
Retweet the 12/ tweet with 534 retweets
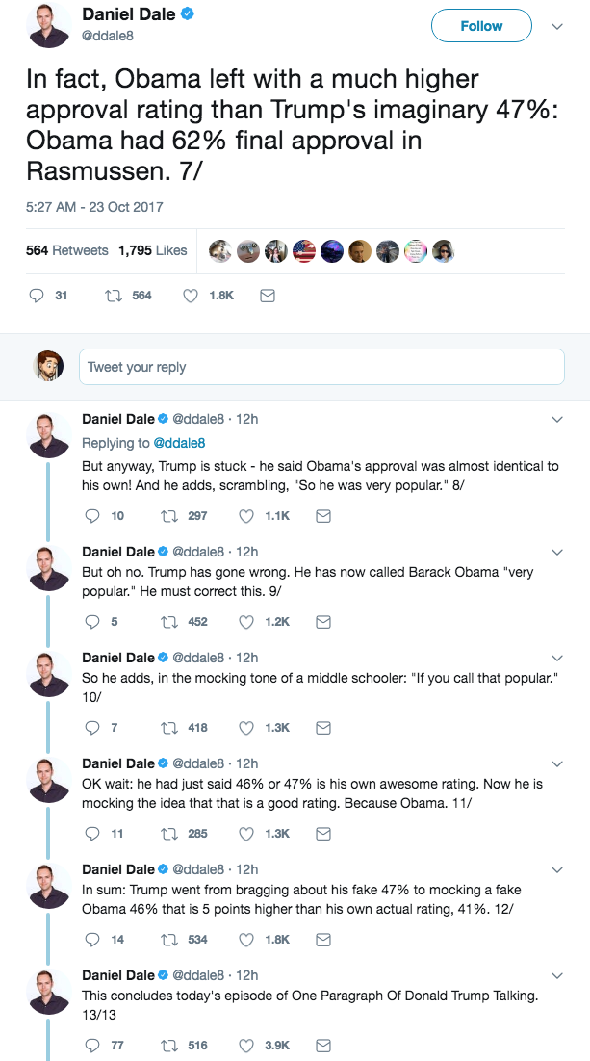click(x=167, y=939)
